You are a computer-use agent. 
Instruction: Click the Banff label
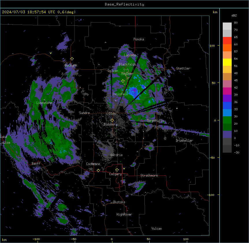click(x=36, y=164)
